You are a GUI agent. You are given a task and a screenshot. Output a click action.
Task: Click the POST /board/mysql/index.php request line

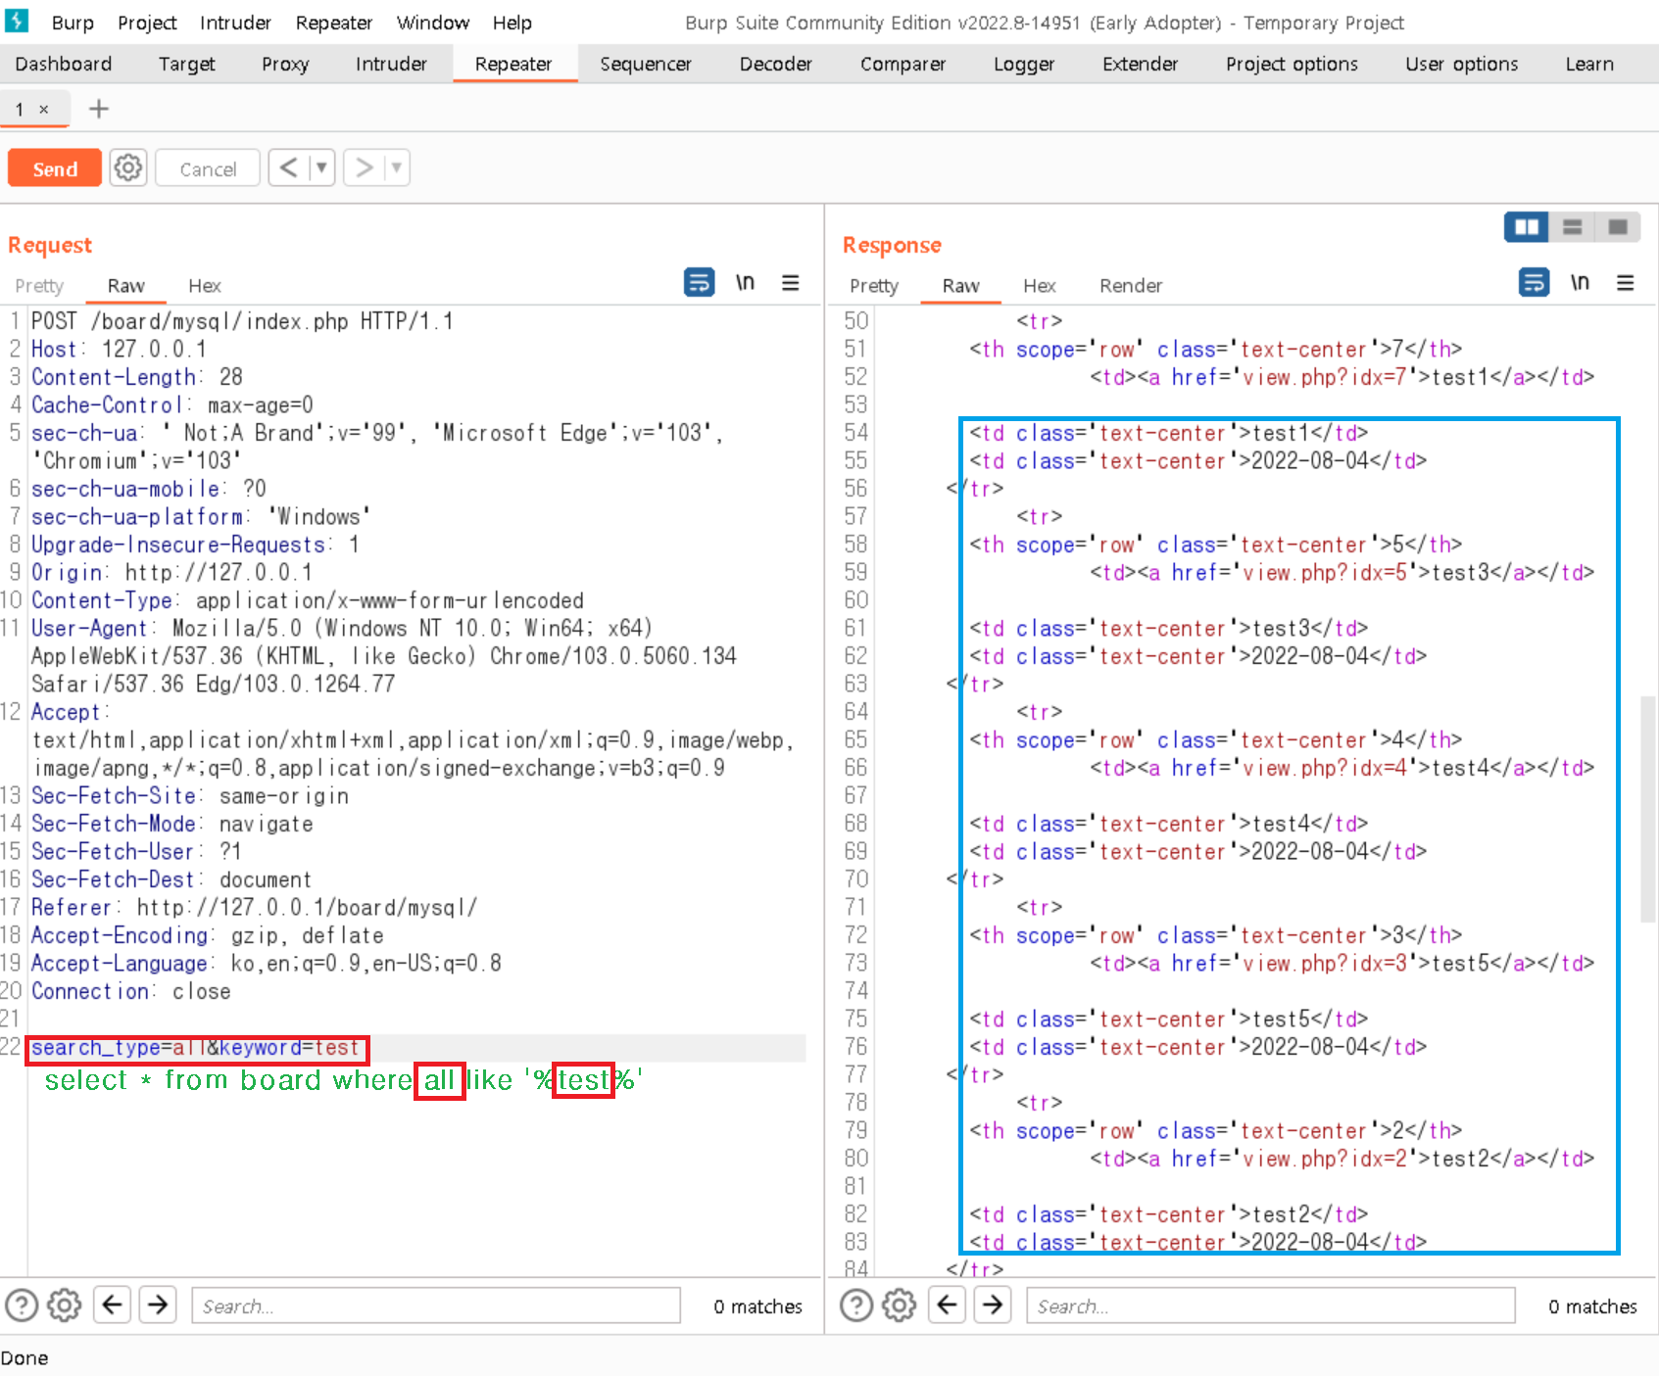coord(242,321)
